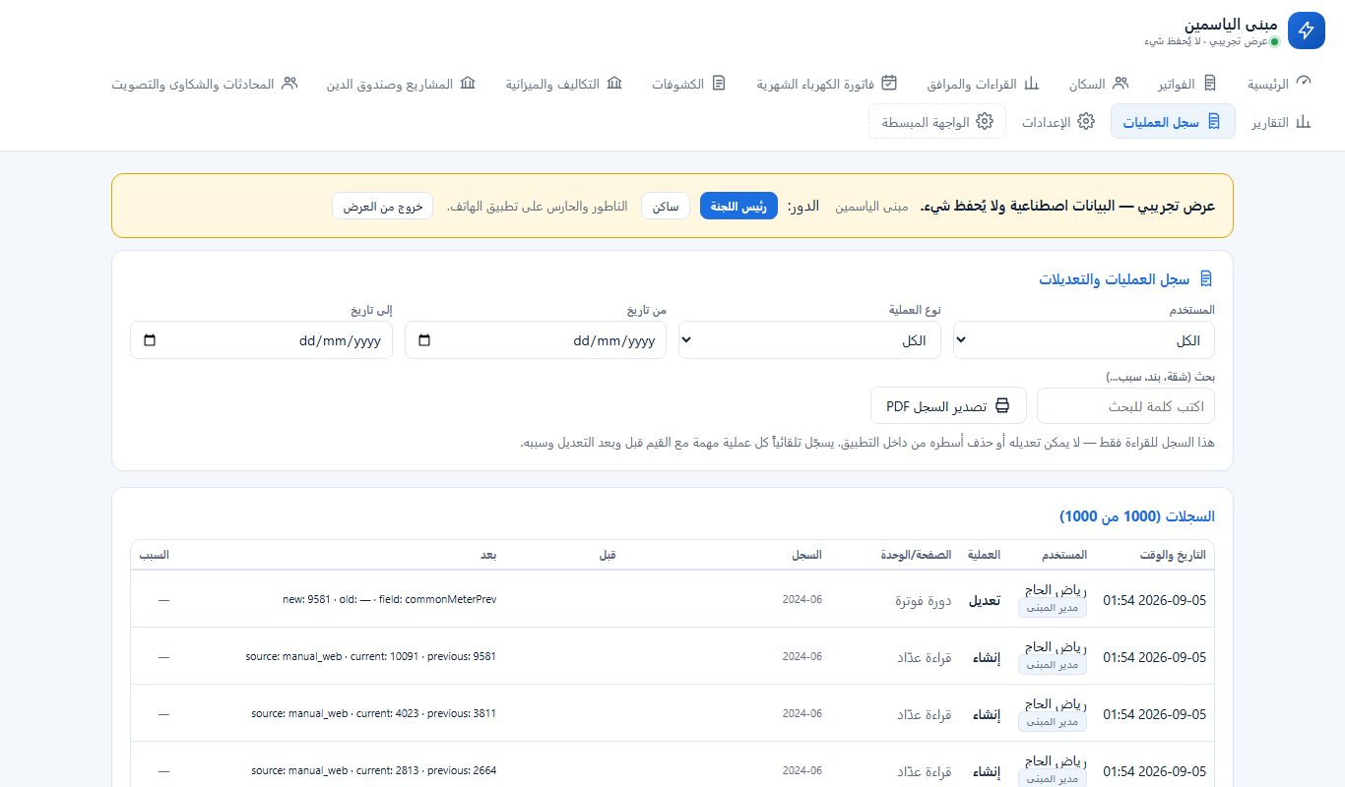Click the bank icon beside التكاليف والميزانية

pyautogui.click(x=614, y=83)
